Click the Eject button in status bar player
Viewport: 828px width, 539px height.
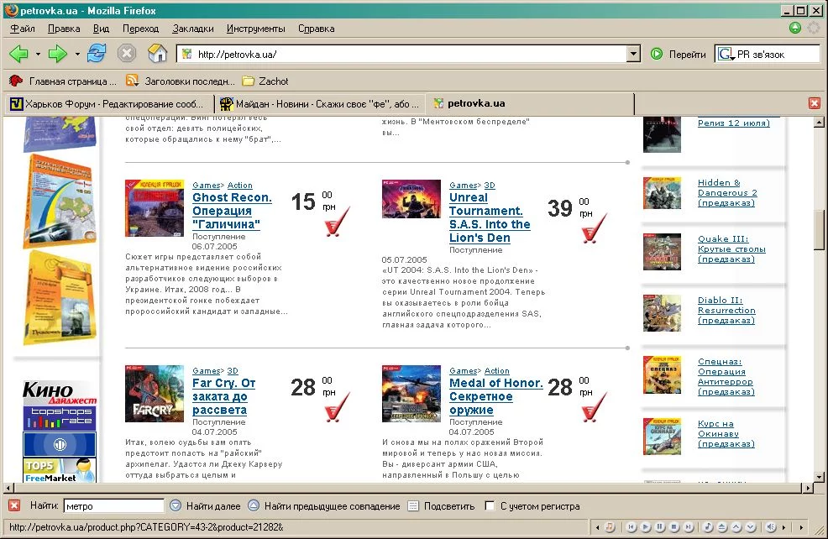(x=722, y=527)
